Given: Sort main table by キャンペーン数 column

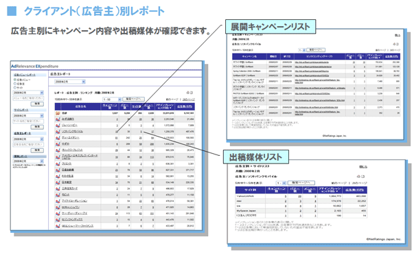Looking at the screenshot, I should point(110,106).
